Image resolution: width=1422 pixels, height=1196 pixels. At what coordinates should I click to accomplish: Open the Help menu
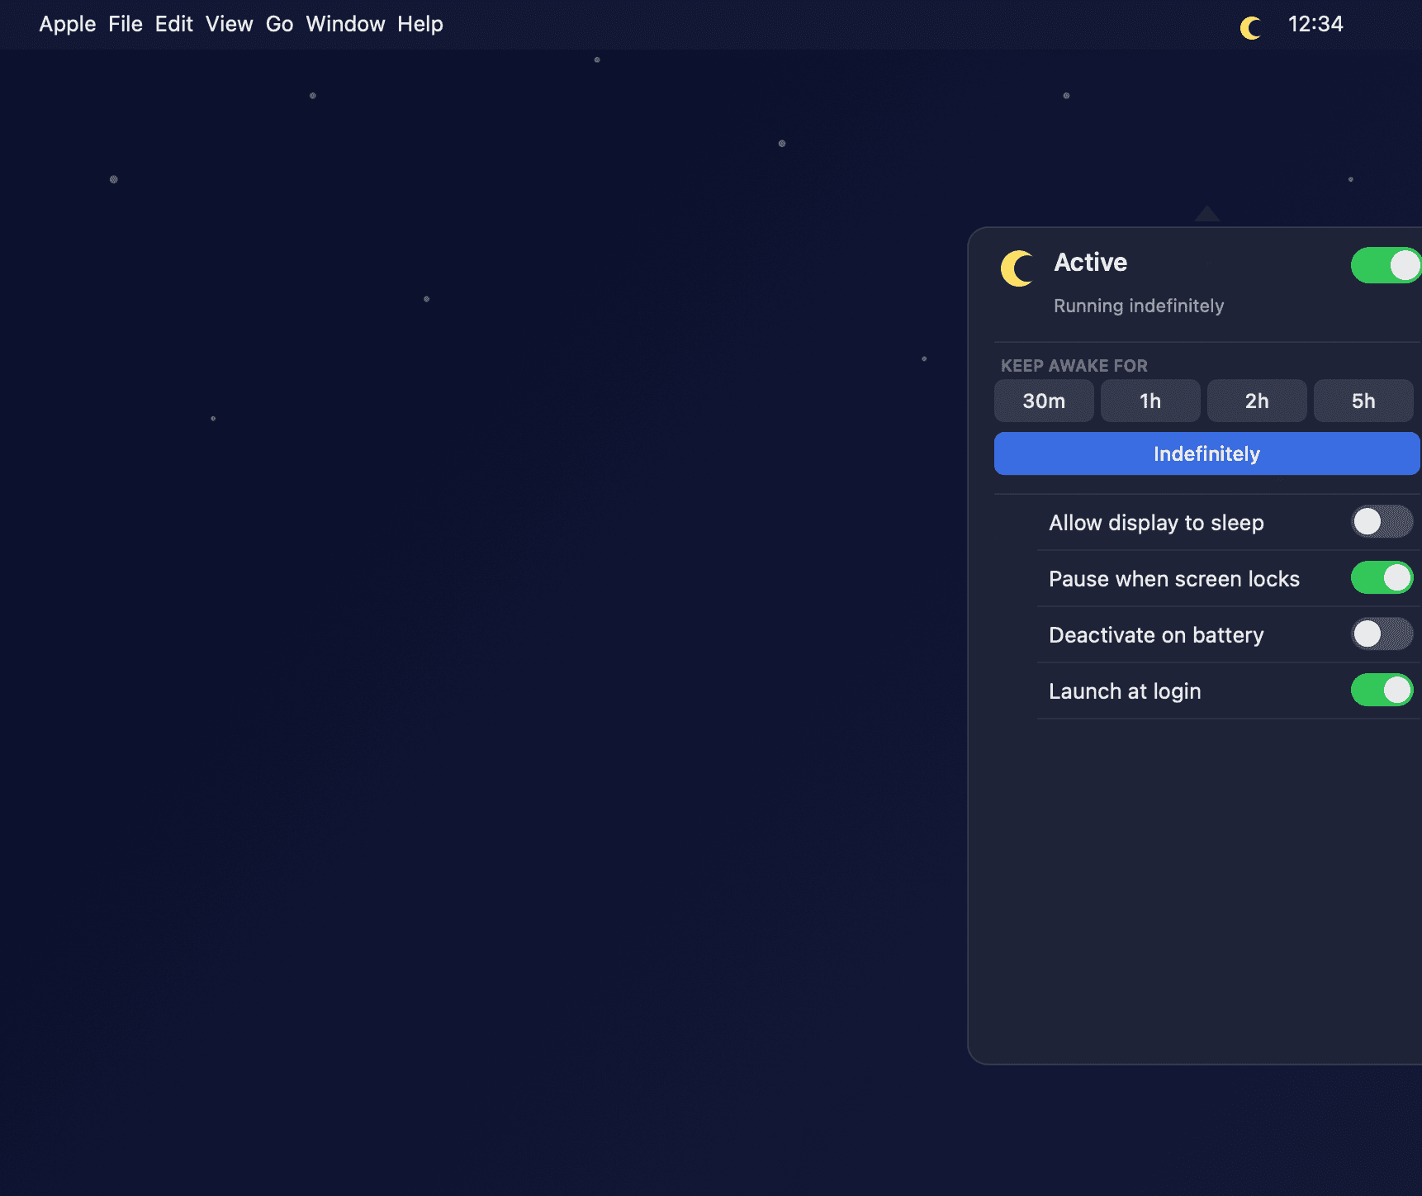click(x=420, y=24)
